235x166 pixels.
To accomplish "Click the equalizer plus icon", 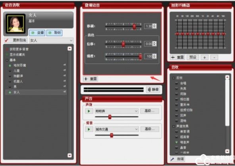I will pyautogui.click(x=204, y=58).
